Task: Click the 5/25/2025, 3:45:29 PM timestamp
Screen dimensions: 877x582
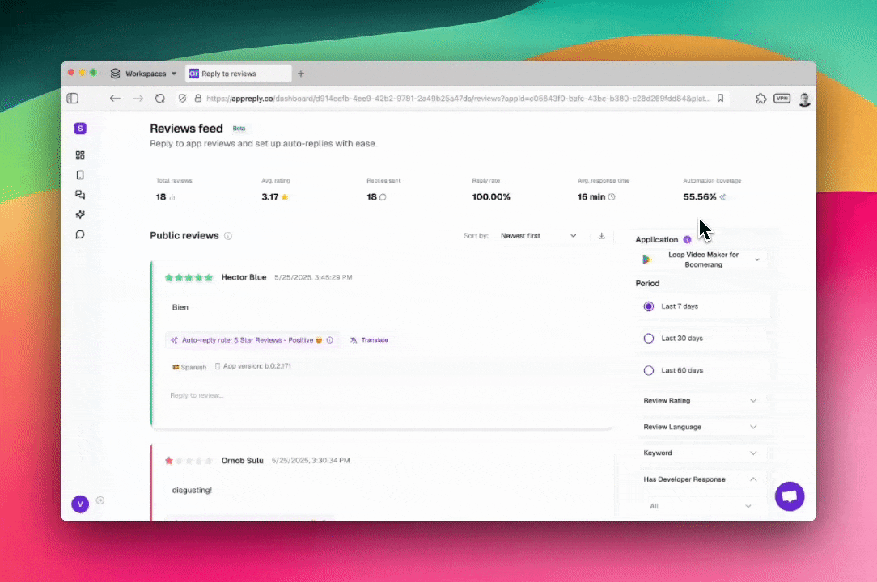Action: 313,277
